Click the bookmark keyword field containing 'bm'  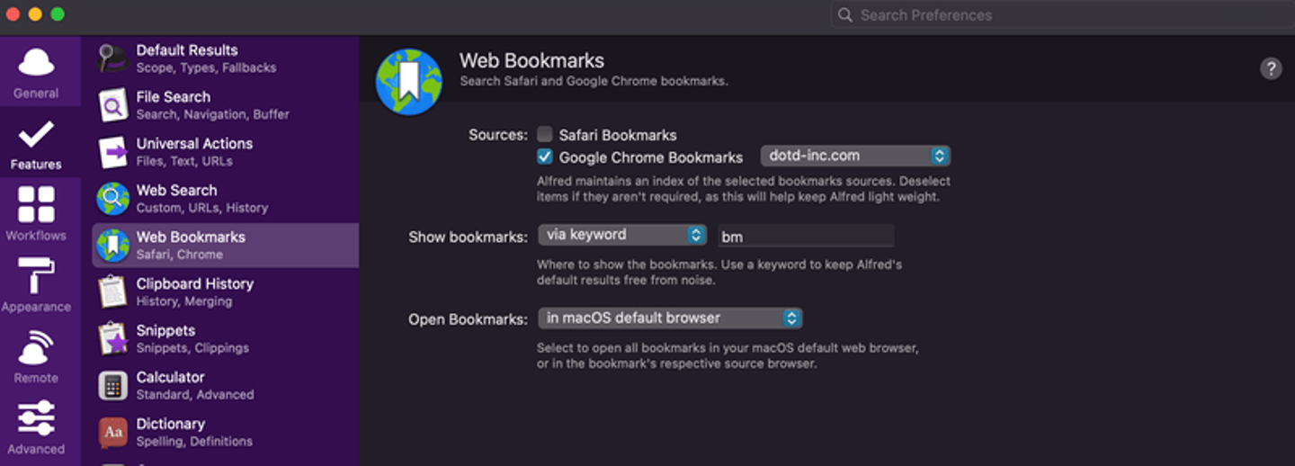805,237
